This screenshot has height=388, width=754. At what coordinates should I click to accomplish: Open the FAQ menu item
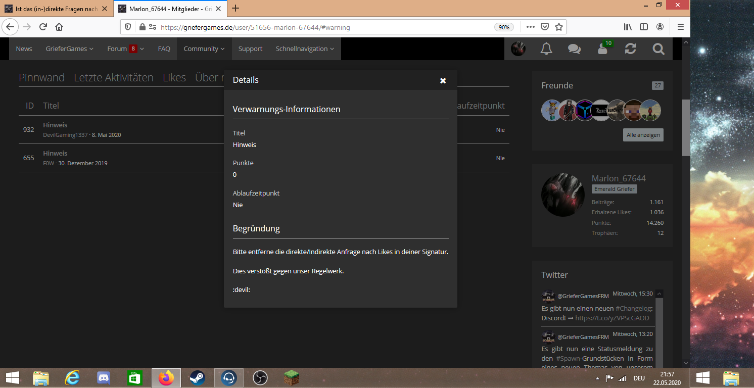[x=164, y=49]
